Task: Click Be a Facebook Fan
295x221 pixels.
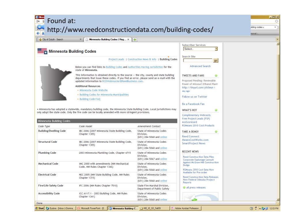Action: point(193,104)
